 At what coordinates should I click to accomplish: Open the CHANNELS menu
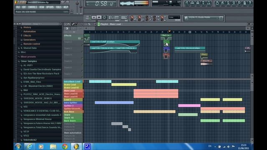pyautogui.click(x=33, y=7)
